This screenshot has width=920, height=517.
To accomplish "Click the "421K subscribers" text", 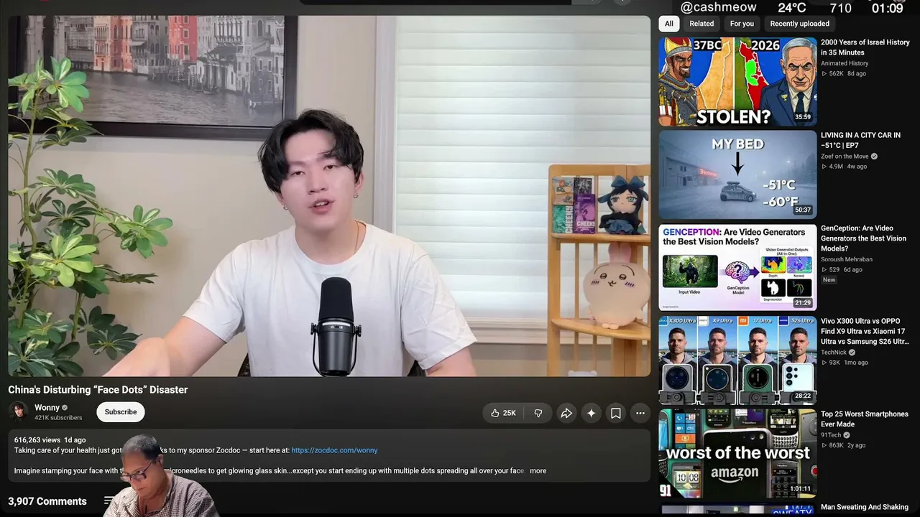I will 58,418.
